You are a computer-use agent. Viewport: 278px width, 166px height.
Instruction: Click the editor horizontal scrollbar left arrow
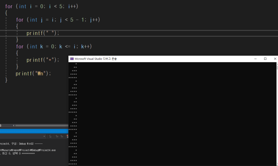pyautogui.click(x=14, y=126)
